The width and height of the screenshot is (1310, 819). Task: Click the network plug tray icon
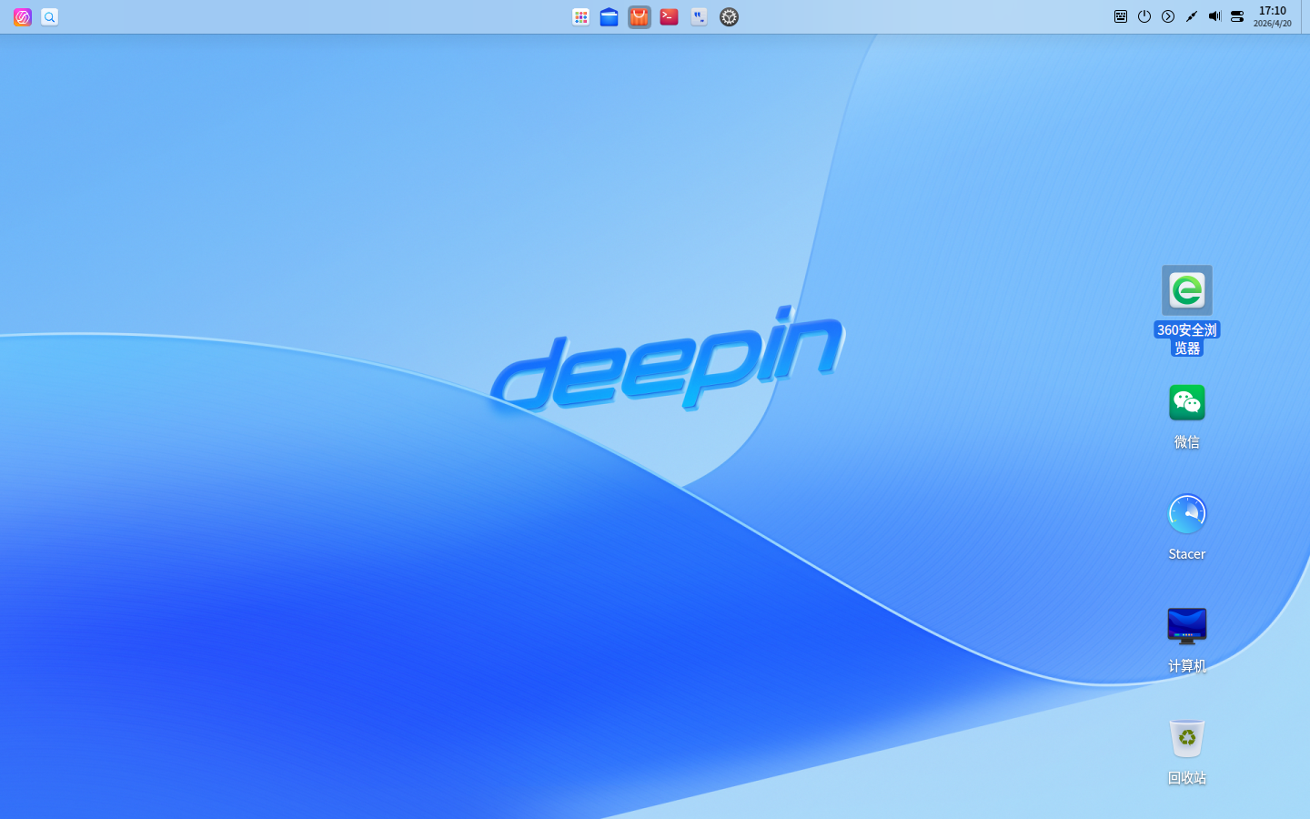(x=1192, y=16)
